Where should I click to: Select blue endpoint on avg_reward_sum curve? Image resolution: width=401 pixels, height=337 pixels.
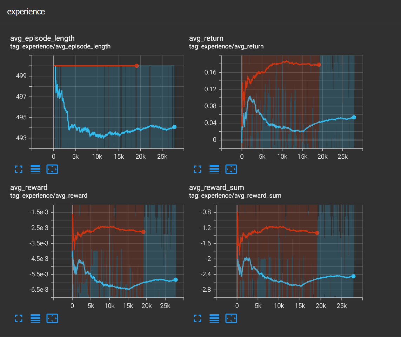click(x=353, y=276)
